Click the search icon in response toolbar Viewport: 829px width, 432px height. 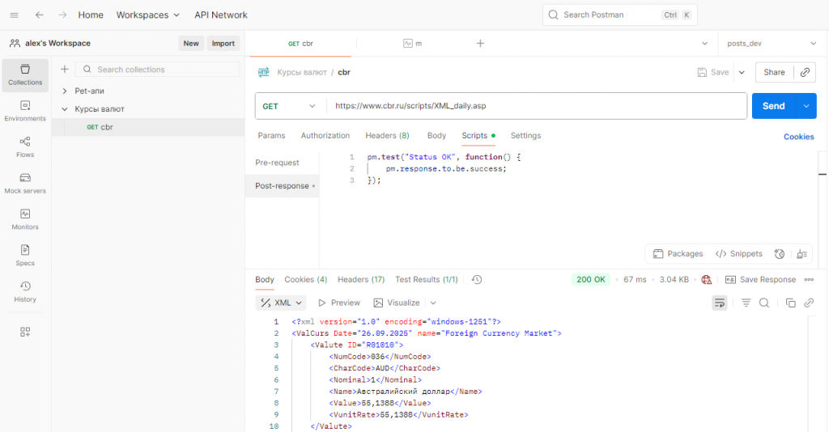click(x=764, y=303)
